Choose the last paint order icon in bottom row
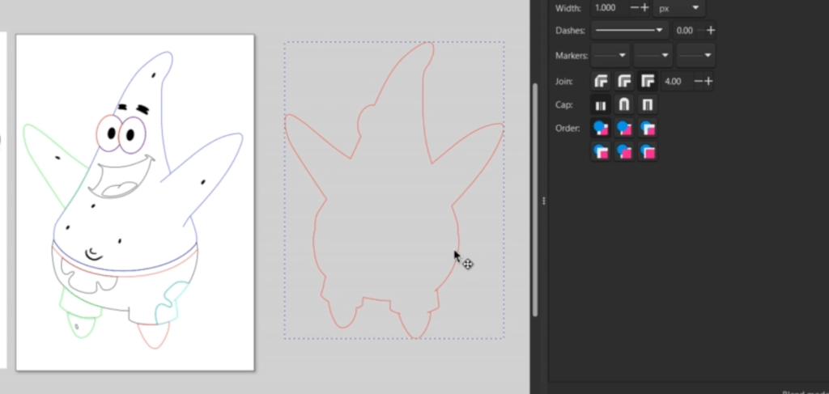The image size is (829, 394). point(648,151)
